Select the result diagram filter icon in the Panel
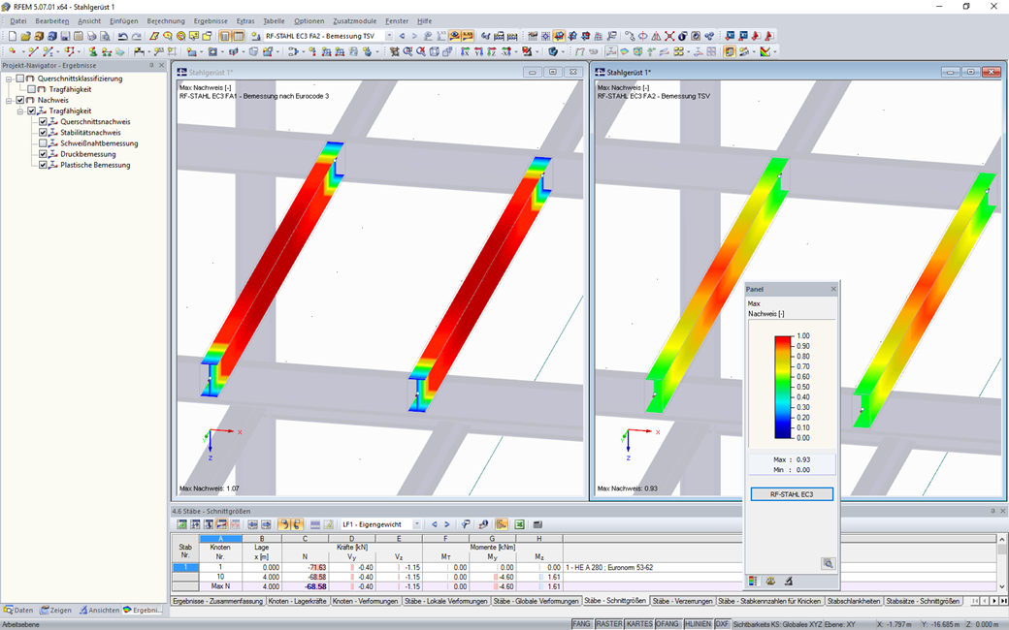1009x630 pixels. (787, 580)
